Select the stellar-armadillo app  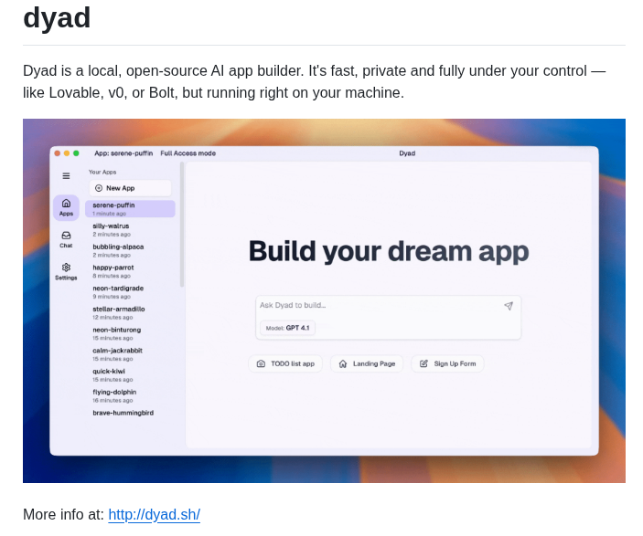pos(131,313)
